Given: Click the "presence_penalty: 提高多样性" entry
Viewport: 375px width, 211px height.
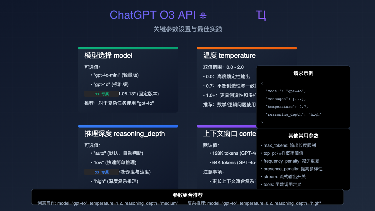Looking at the screenshot, I should [292, 169].
